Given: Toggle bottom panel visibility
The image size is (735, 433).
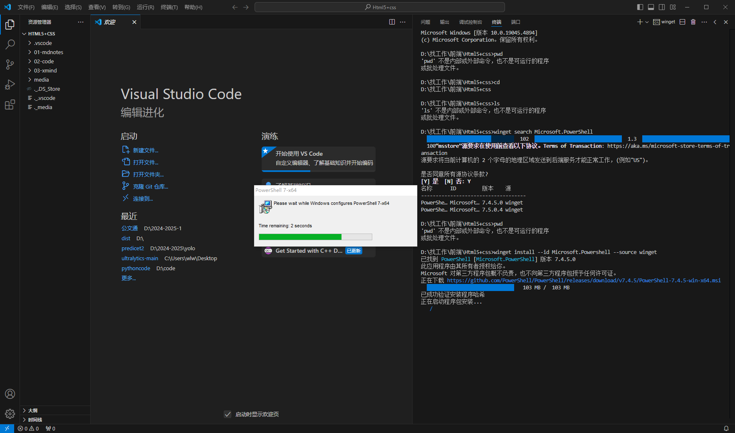Looking at the screenshot, I should (651, 7).
